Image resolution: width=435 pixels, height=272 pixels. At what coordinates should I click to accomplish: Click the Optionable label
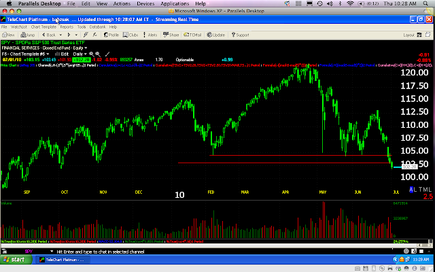point(184,60)
